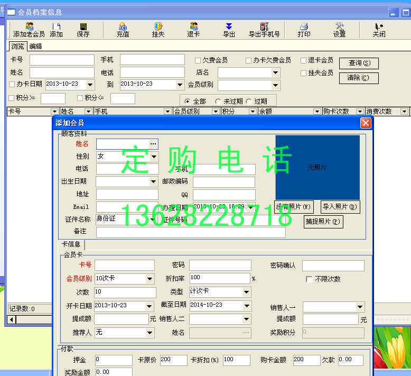Viewport: 411px width, 376px height.
Task: Click the 手机 search input field
Action: [x=152, y=60]
